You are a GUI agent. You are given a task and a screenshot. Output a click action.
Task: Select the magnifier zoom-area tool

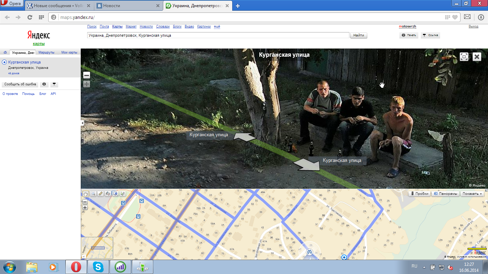(93, 194)
